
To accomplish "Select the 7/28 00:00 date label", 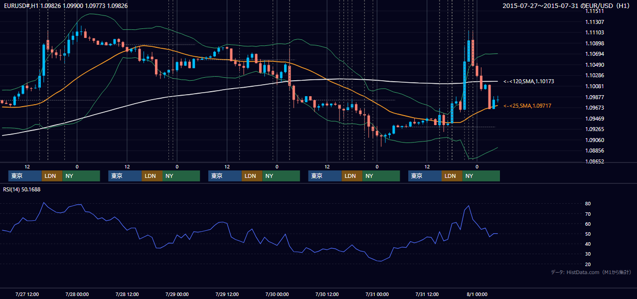I will (77, 294).
